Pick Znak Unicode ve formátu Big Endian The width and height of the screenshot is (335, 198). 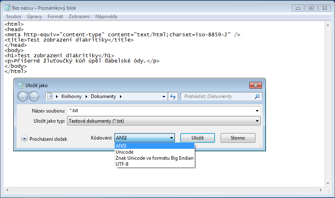click(154, 158)
